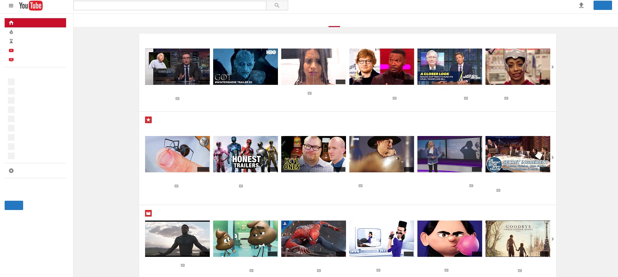The height and width of the screenshot is (277, 618).
Task: Open the John Oliver news desk thumbnail
Action: (177, 67)
